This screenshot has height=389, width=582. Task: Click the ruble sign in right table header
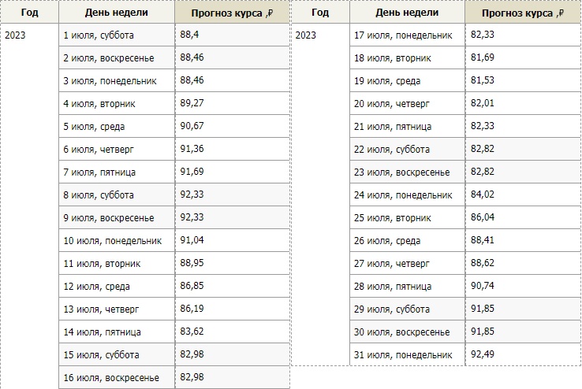(x=561, y=13)
